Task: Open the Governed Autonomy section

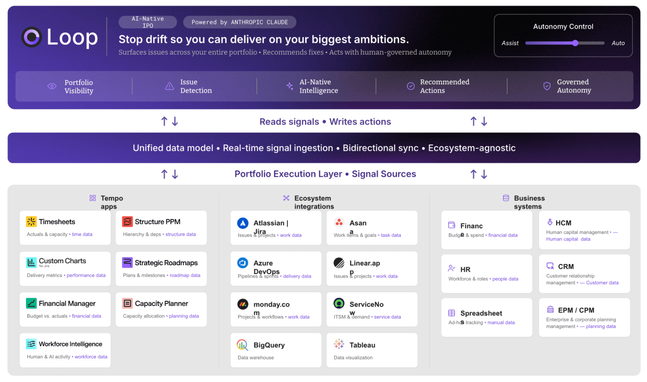Action: tap(570, 86)
